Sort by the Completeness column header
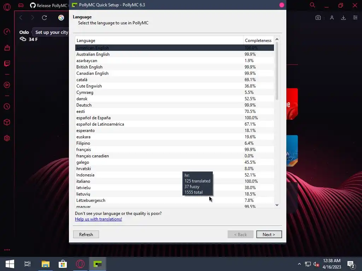Viewport: 362px width, 271px height. click(x=258, y=41)
